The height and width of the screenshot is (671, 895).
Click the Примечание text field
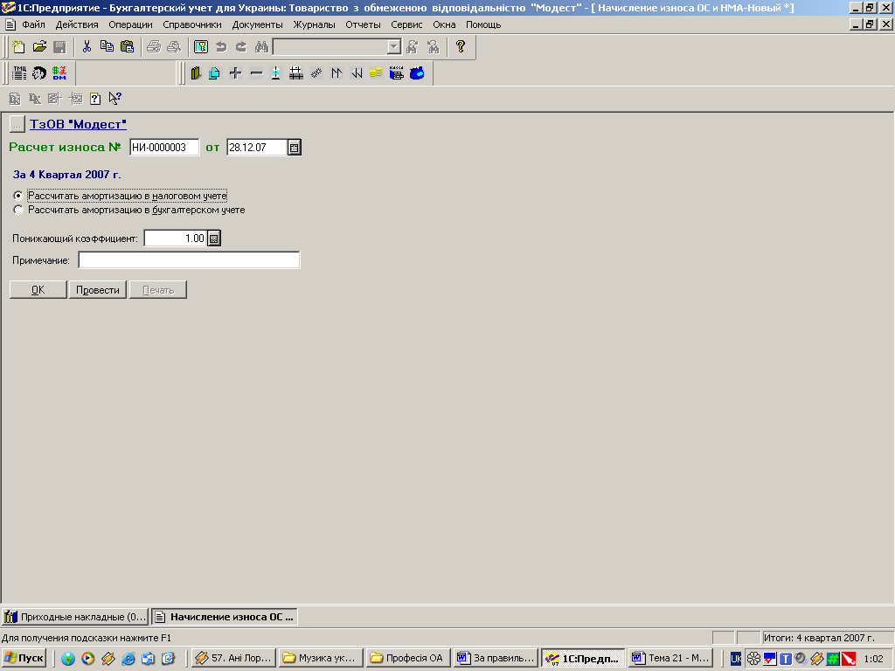(189, 260)
